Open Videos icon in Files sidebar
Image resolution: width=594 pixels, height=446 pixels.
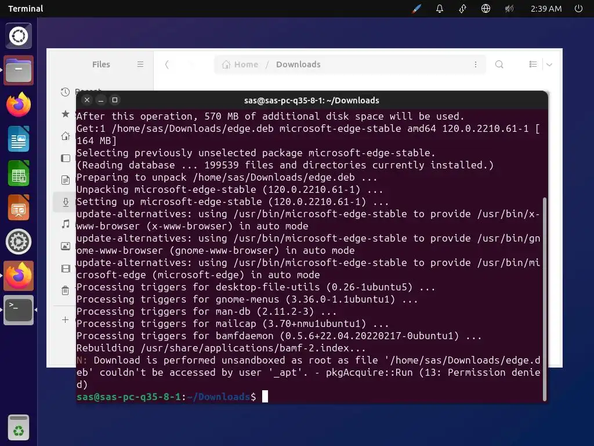click(x=66, y=268)
